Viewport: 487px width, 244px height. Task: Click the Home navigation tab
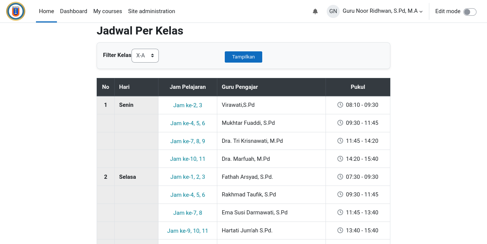pos(46,11)
